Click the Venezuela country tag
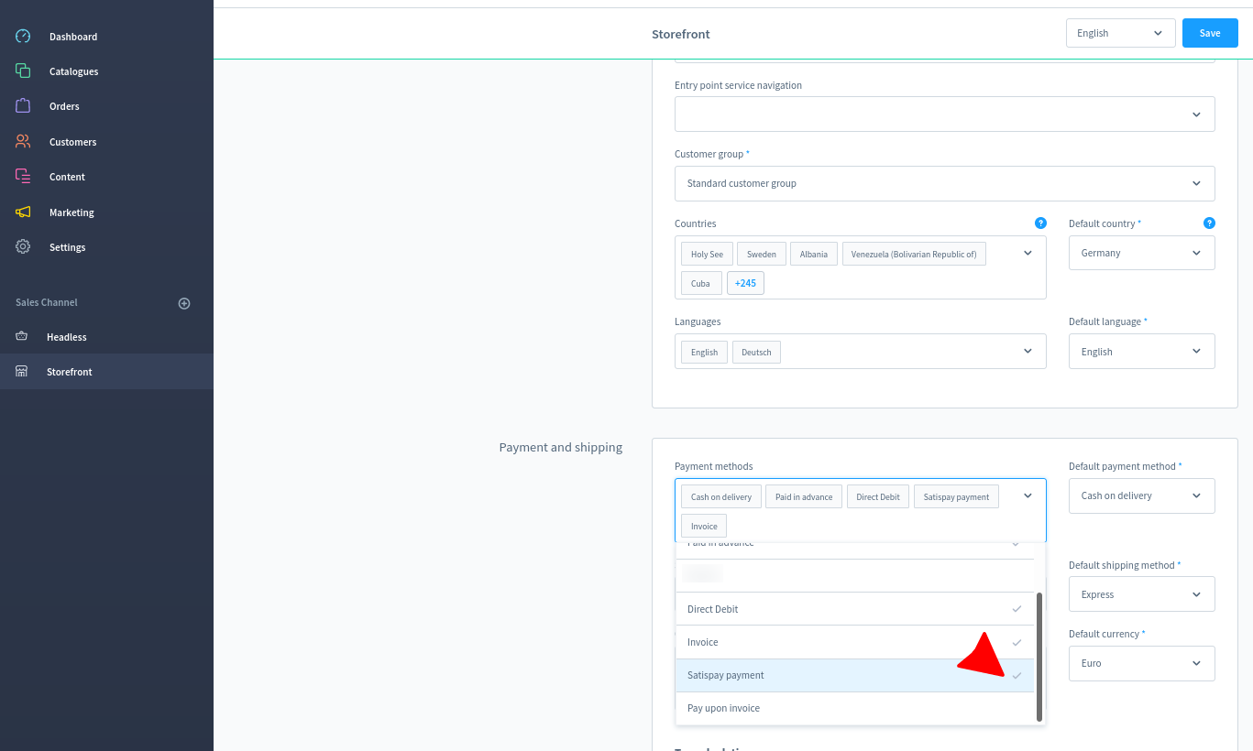 (914, 254)
